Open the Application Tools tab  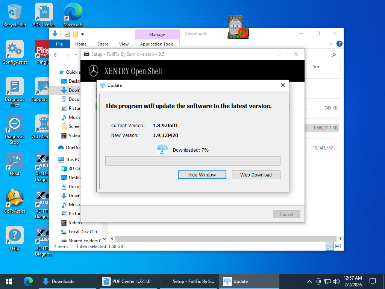157,44
